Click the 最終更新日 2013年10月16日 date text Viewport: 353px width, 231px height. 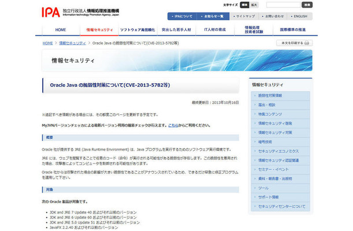215,102
